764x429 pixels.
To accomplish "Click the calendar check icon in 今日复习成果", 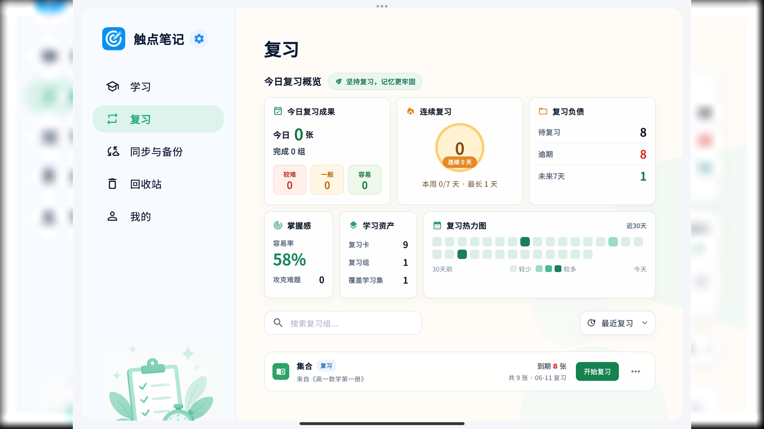I will (278, 111).
